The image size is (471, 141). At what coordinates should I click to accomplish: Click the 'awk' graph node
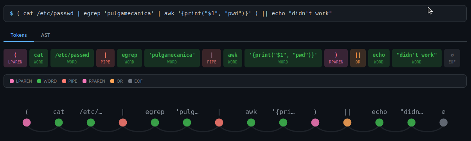coord(251,123)
